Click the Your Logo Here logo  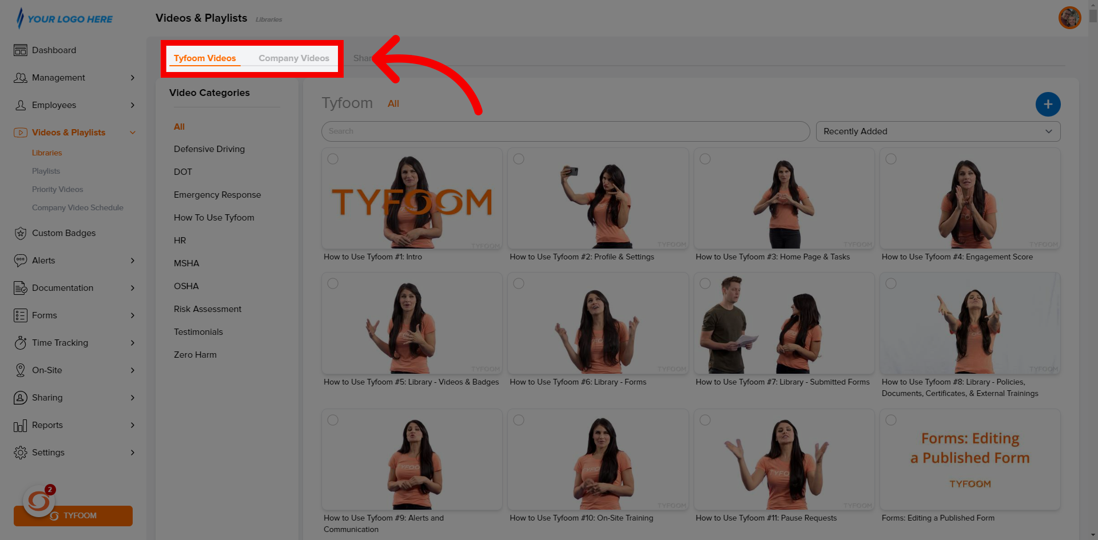pos(63,18)
